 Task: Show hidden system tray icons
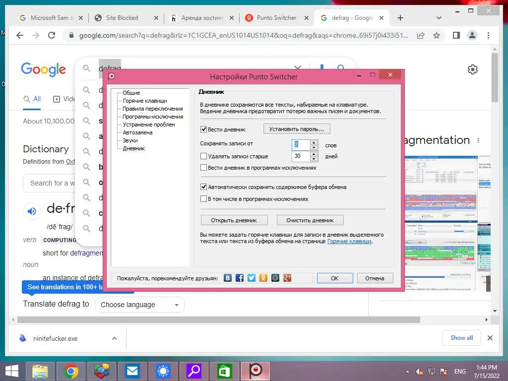coord(407,372)
